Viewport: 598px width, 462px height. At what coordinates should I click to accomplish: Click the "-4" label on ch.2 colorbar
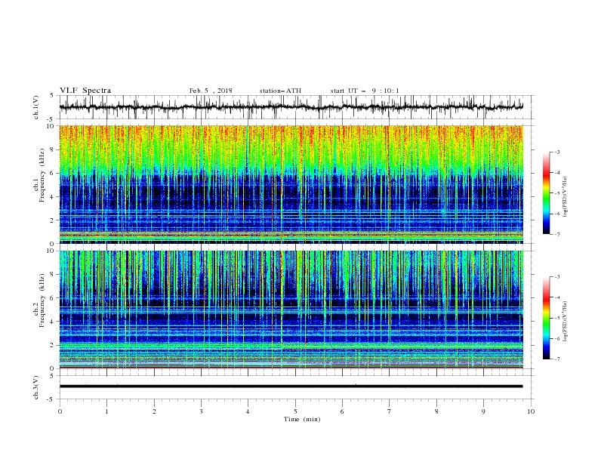[x=556, y=297]
